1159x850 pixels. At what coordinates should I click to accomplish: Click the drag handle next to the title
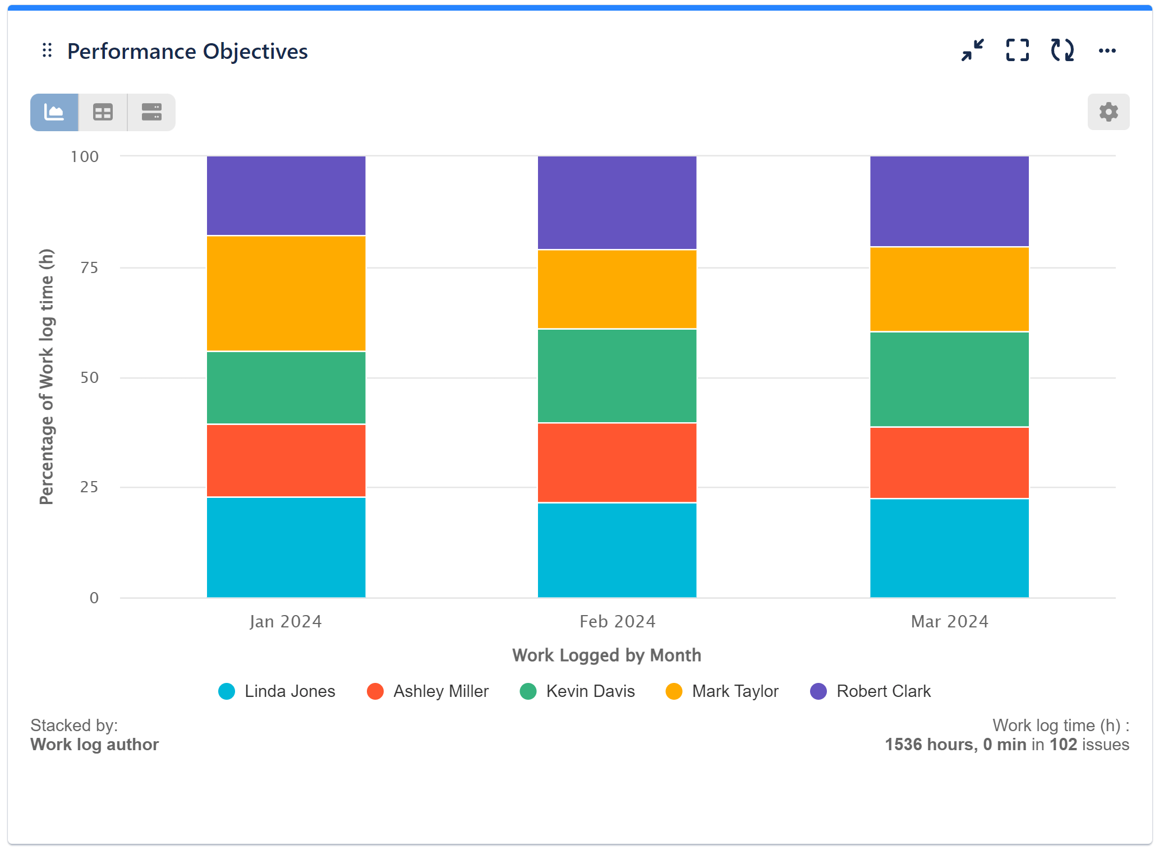pyautogui.click(x=47, y=50)
